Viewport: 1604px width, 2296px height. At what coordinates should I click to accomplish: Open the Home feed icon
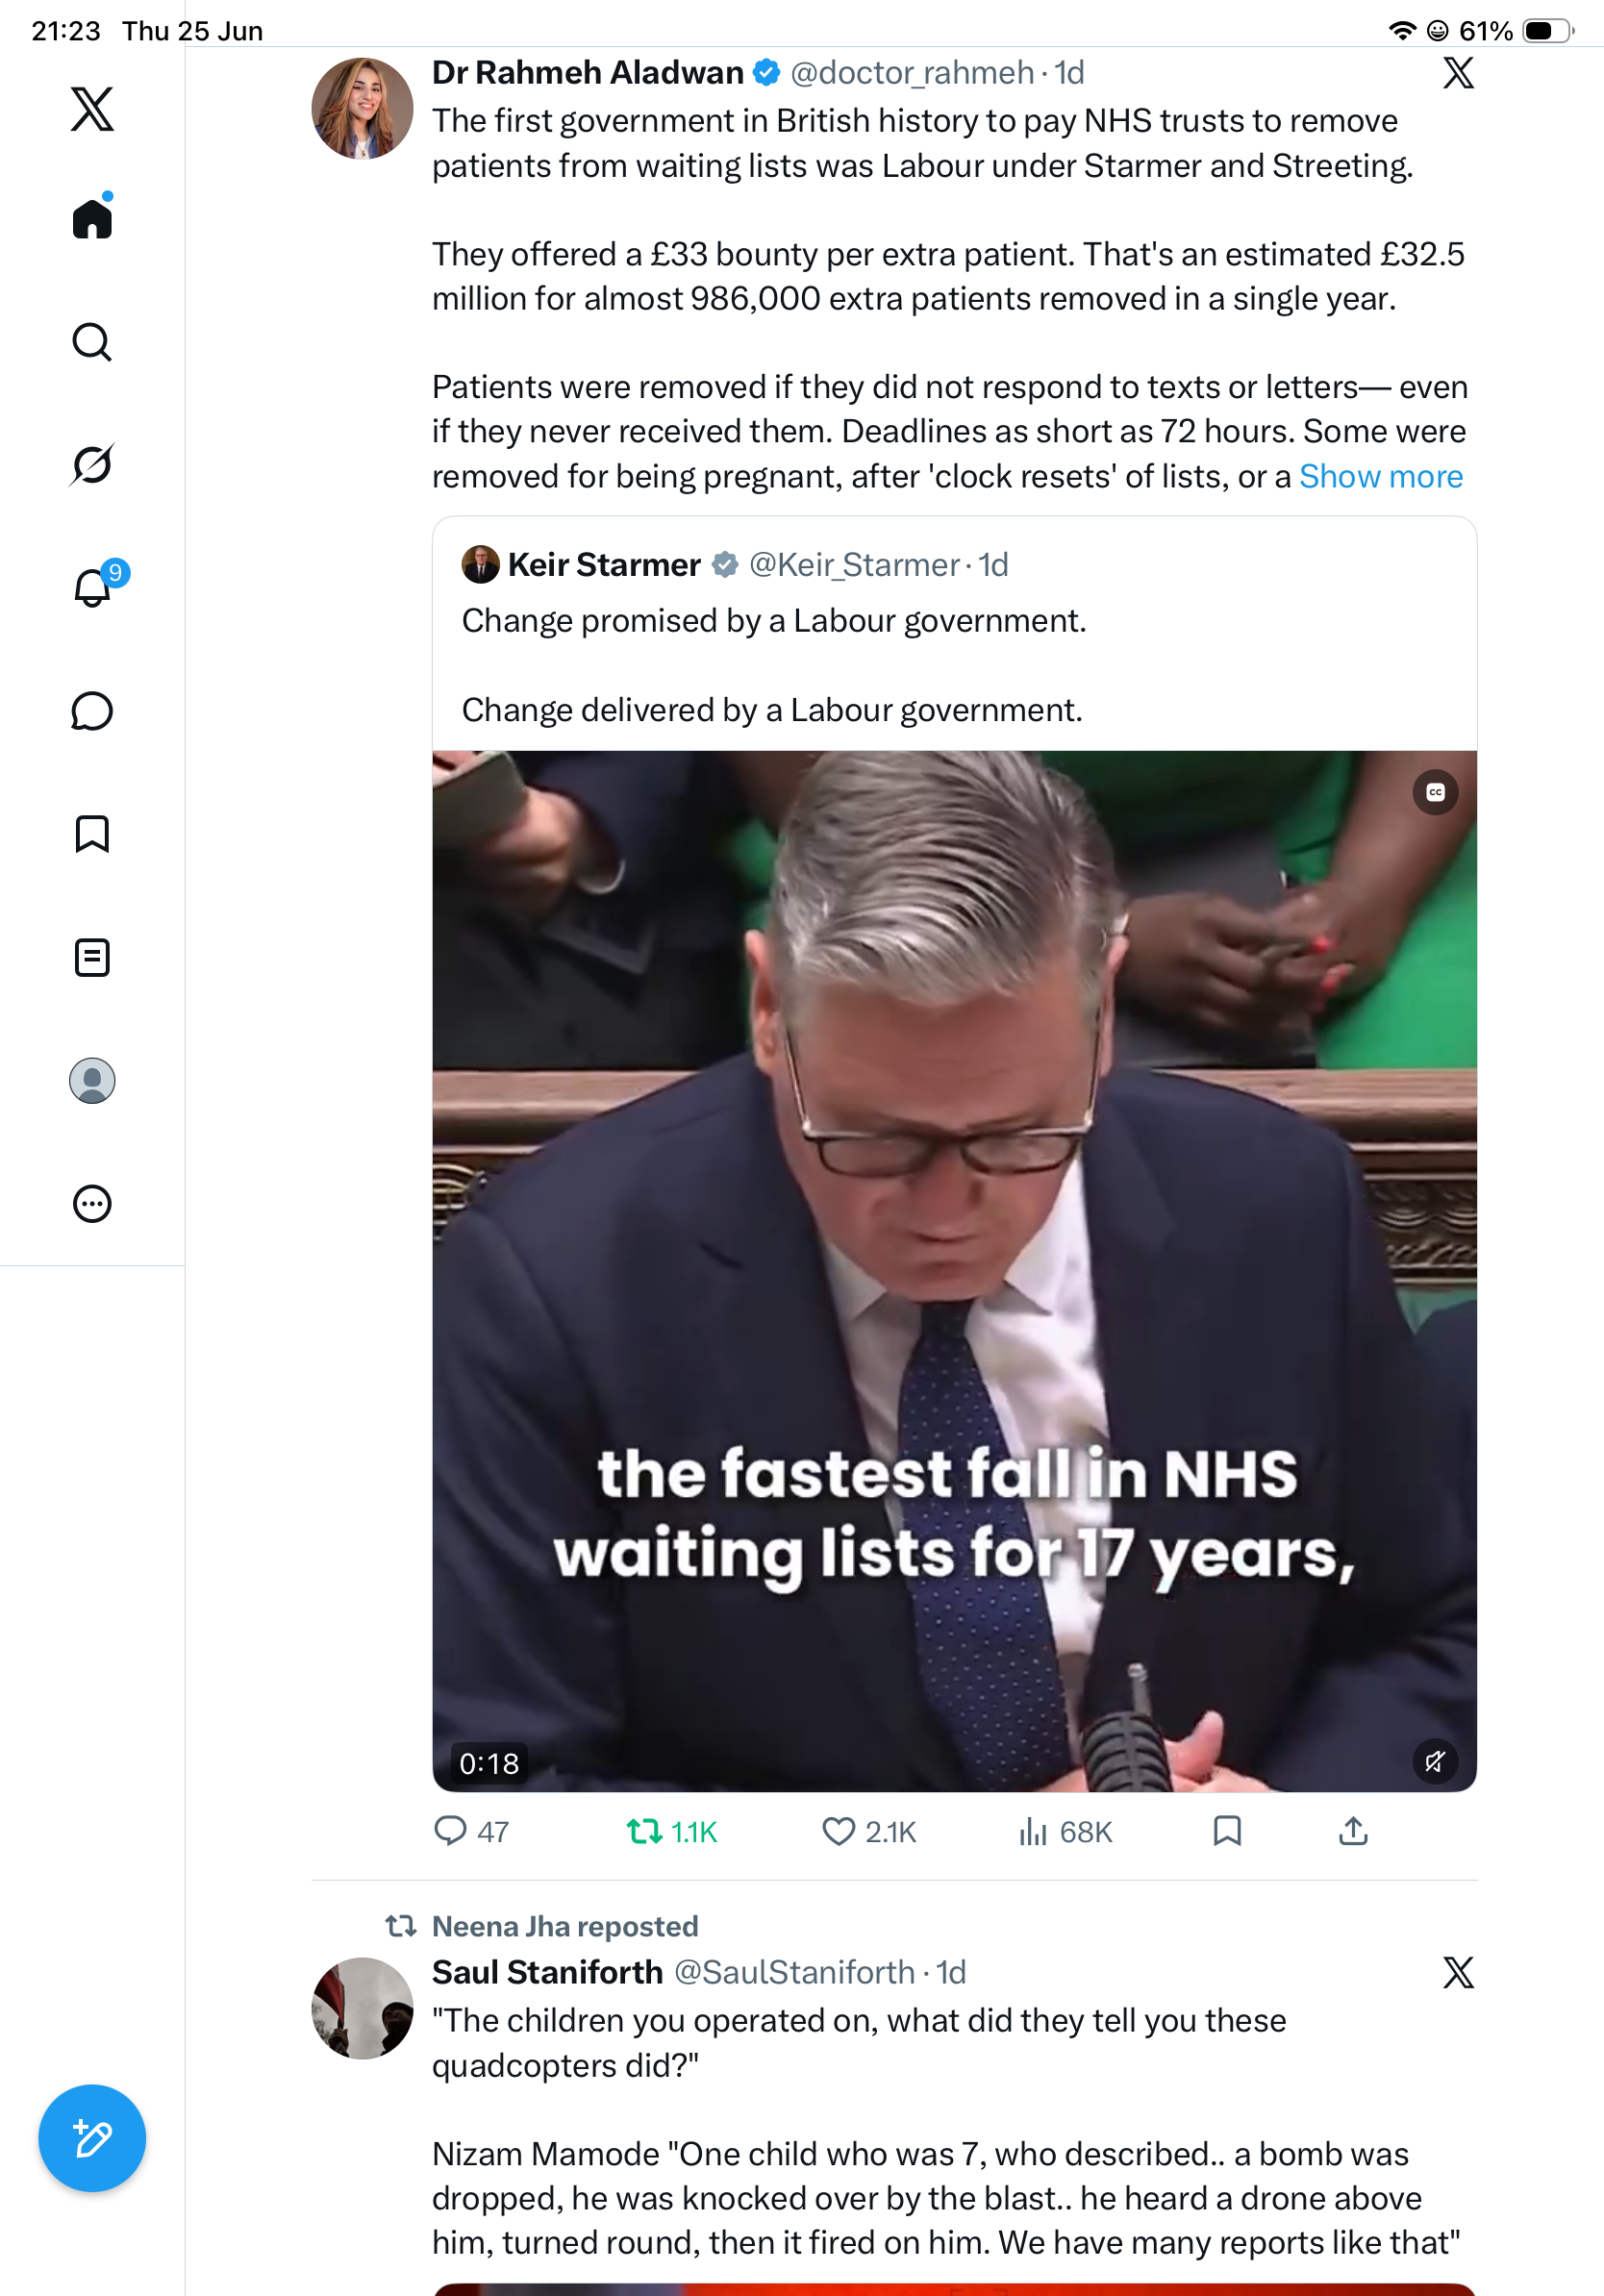pyautogui.click(x=92, y=218)
